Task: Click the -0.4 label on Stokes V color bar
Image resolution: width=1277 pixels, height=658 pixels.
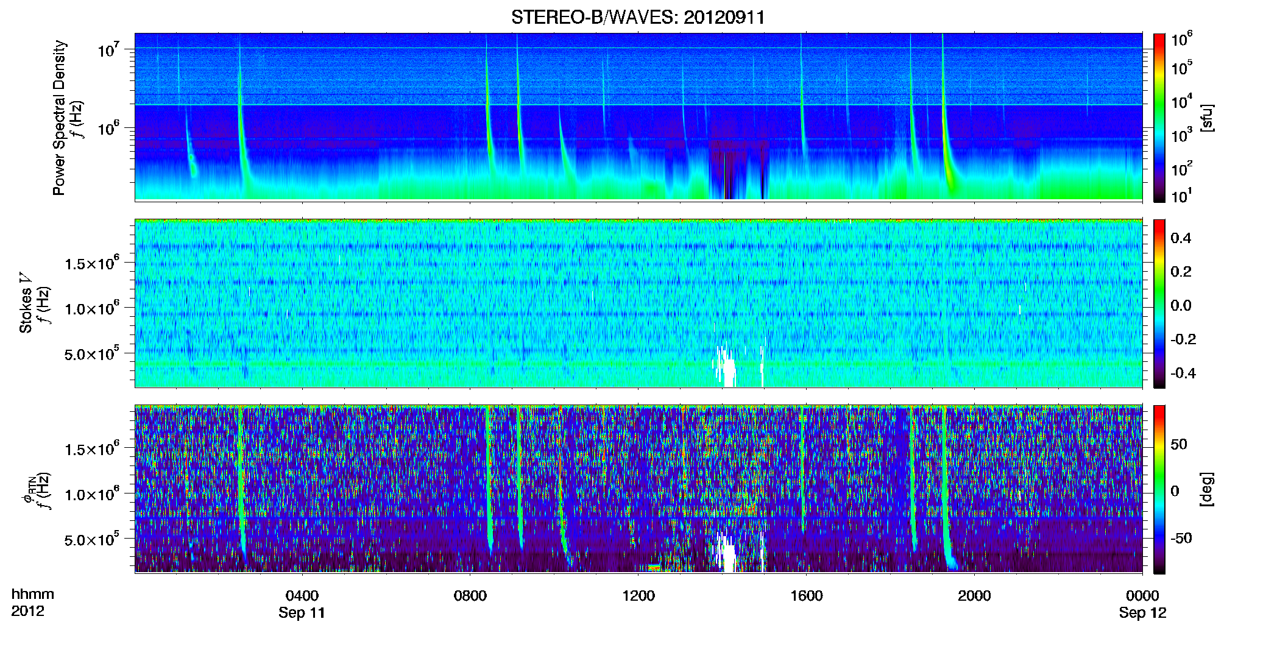Action: (1183, 373)
